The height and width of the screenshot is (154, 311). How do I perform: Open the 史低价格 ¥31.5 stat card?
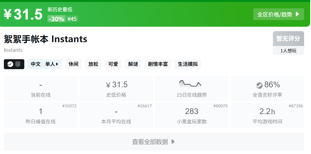coord(116,89)
